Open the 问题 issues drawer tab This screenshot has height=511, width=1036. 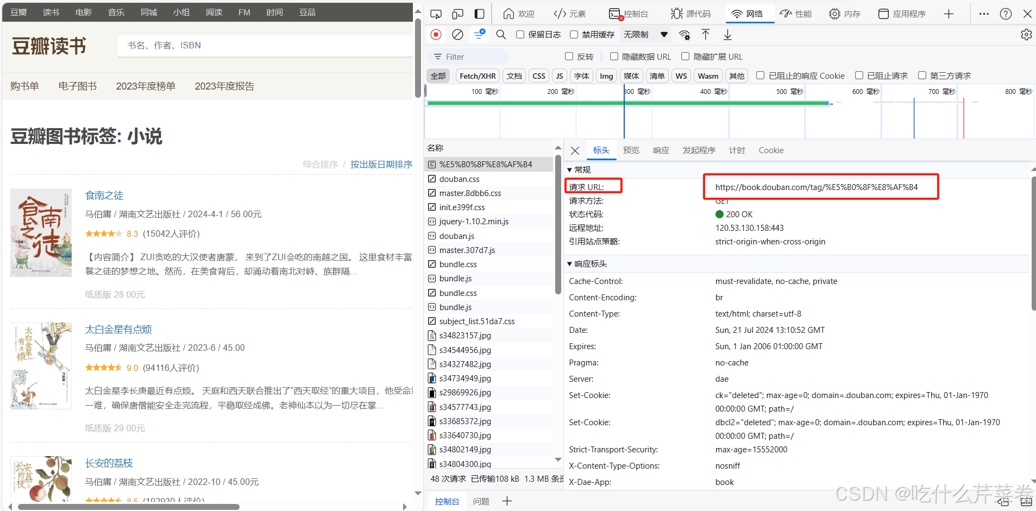click(481, 501)
